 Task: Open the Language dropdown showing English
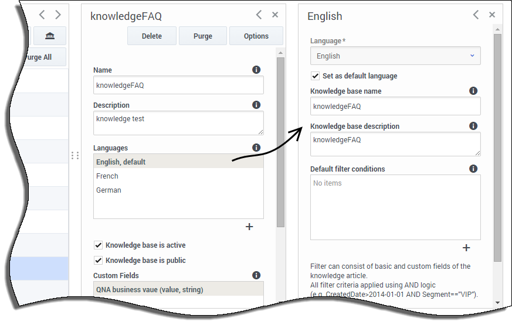click(395, 56)
